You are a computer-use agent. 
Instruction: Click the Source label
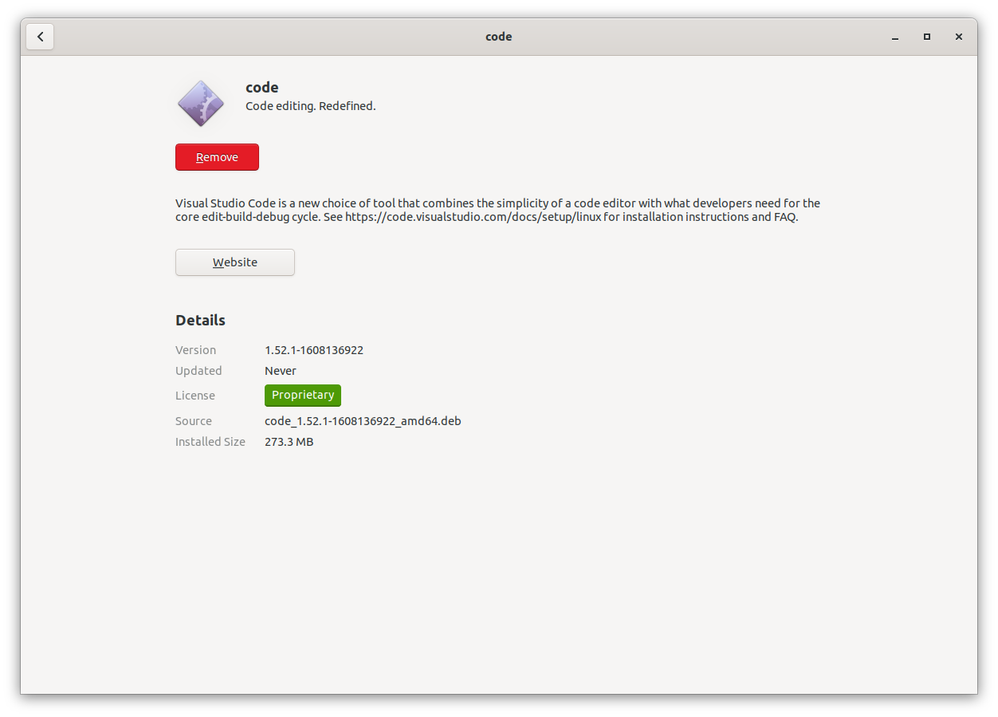pos(194,421)
